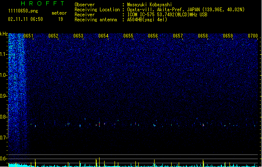Click the 0653 time marker
Viewport: 262px width, 167px height.
(78, 36)
